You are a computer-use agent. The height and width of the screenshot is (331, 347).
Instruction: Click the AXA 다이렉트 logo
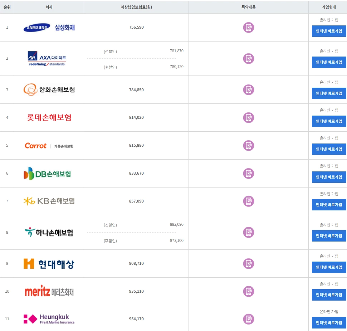[x=47, y=59]
